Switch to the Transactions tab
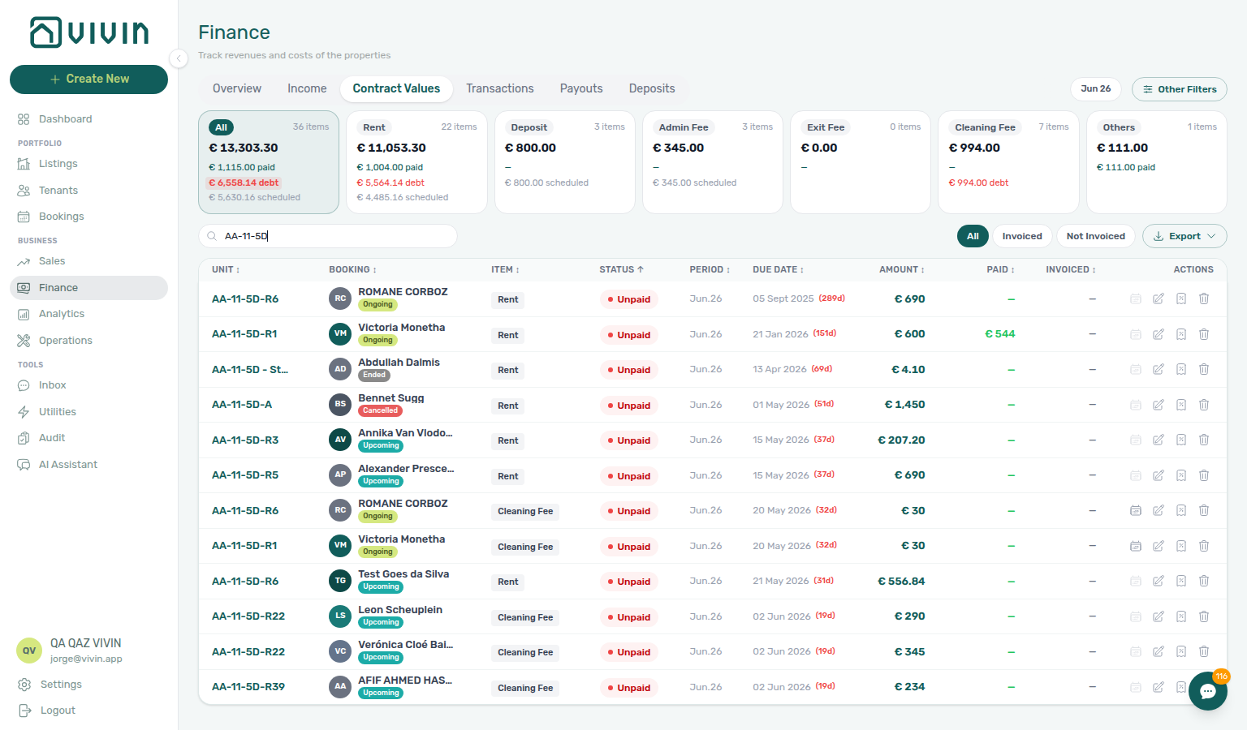The image size is (1247, 730). click(500, 88)
